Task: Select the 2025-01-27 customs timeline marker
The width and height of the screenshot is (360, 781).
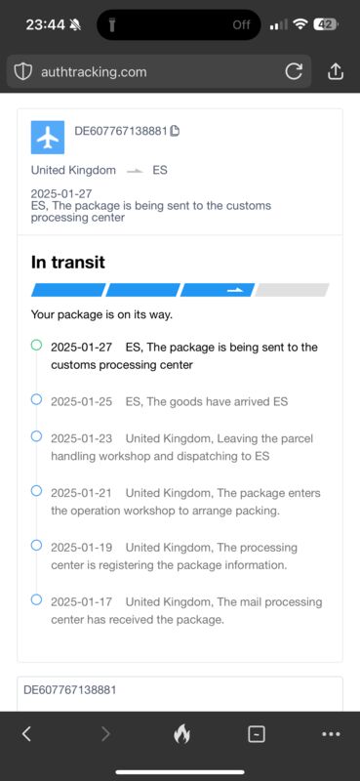Action: pyautogui.click(x=36, y=345)
